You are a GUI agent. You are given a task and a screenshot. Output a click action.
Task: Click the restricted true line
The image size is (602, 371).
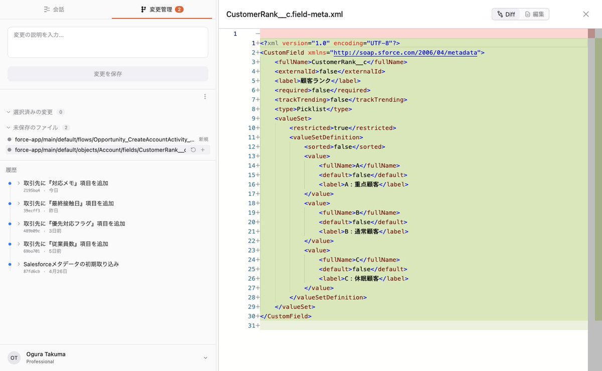click(x=343, y=128)
